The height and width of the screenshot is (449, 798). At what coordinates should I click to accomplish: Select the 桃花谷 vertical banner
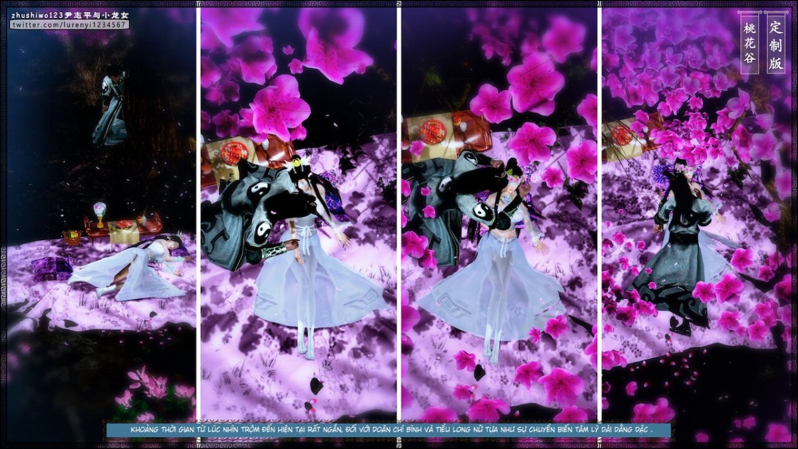(x=750, y=43)
